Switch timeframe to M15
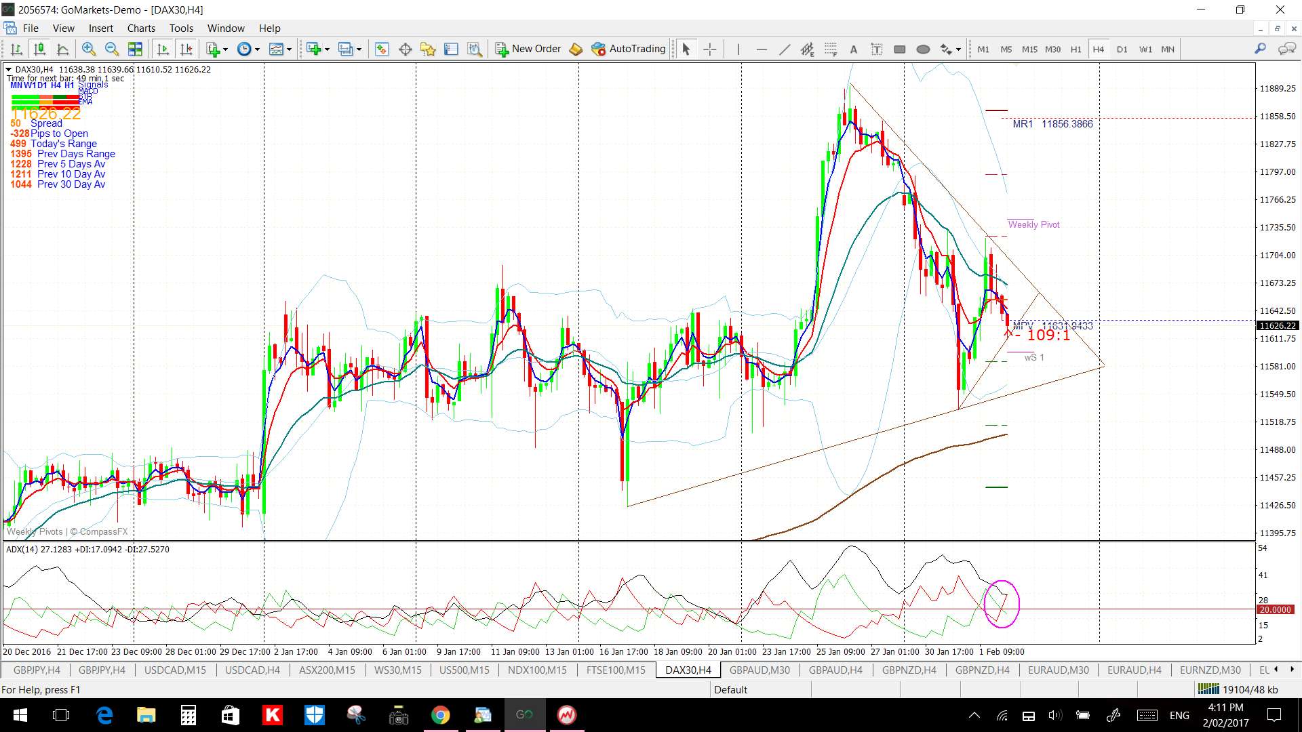The image size is (1302, 732). click(1029, 49)
